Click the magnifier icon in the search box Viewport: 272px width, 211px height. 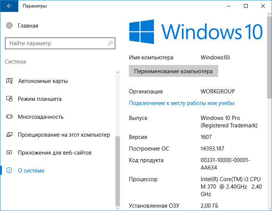[110, 43]
